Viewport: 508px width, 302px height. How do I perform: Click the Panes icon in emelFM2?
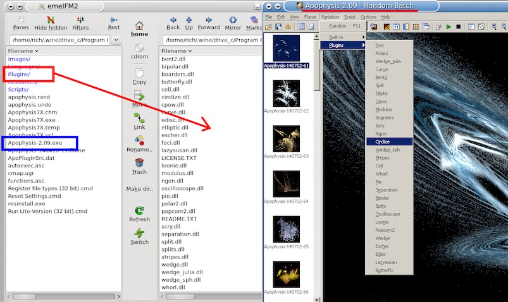click(x=21, y=20)
